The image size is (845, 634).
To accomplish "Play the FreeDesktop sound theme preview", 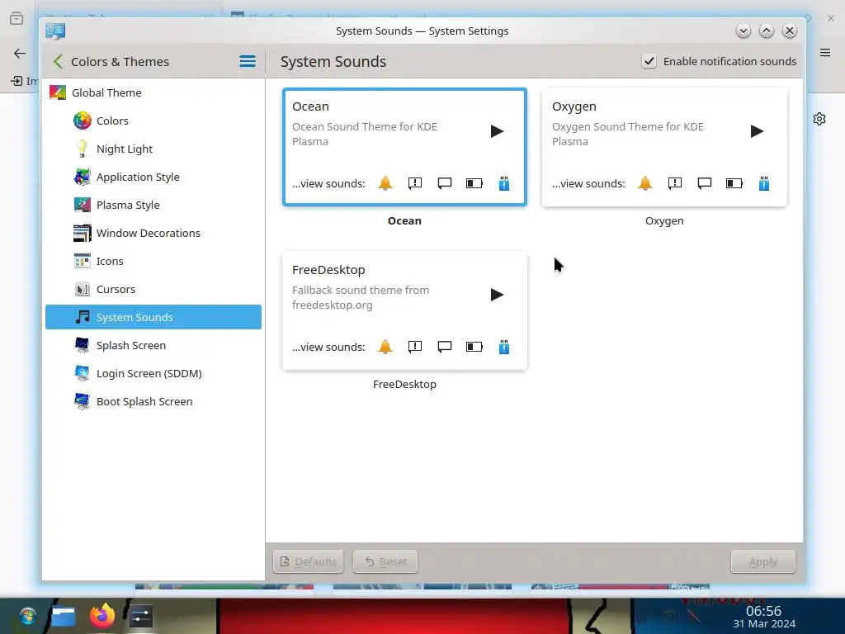I will tap(497, 295).
